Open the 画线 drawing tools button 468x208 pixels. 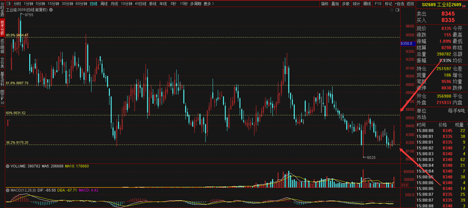(x=367, y=4)
